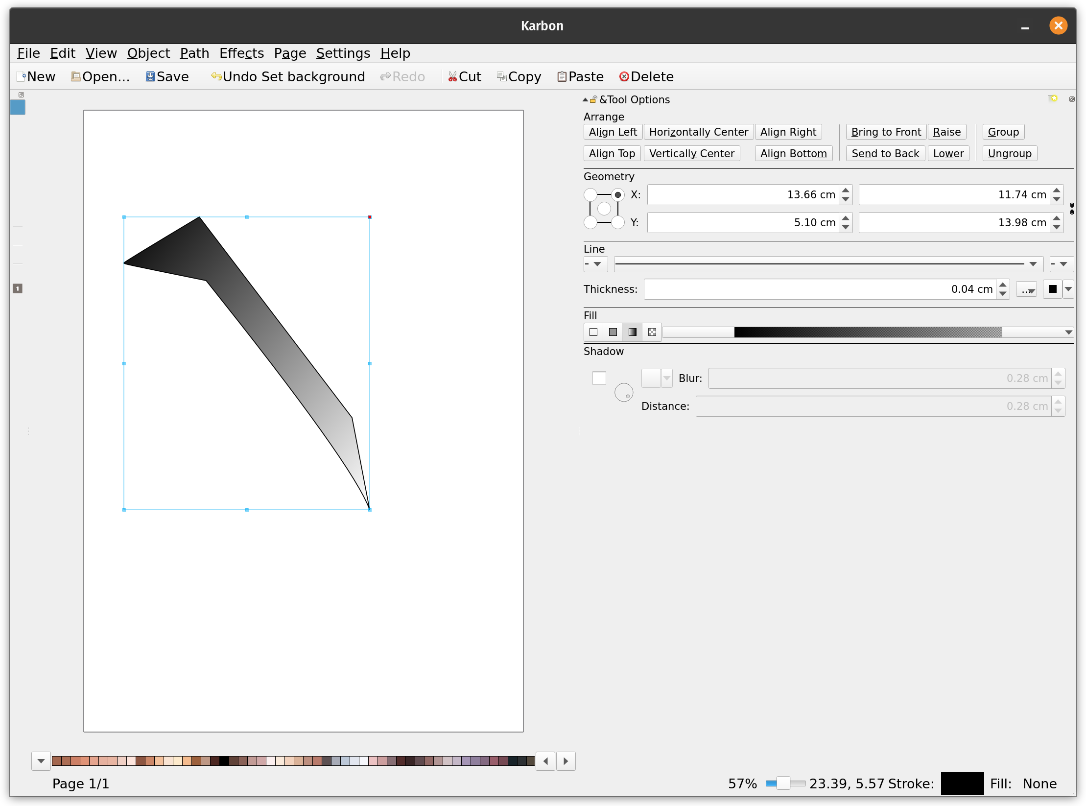Open the Effects menu

pos(241,52)
